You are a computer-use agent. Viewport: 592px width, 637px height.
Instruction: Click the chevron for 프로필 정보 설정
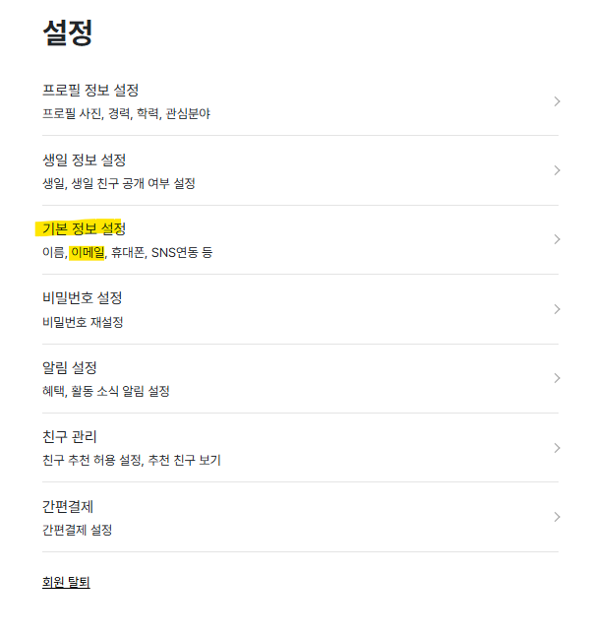[x=557, y=101]
